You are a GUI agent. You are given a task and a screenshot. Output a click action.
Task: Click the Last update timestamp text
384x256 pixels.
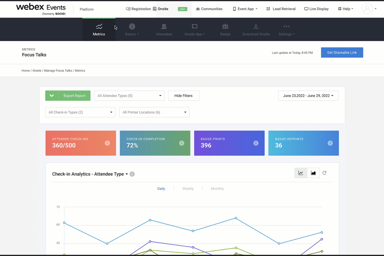292,53
